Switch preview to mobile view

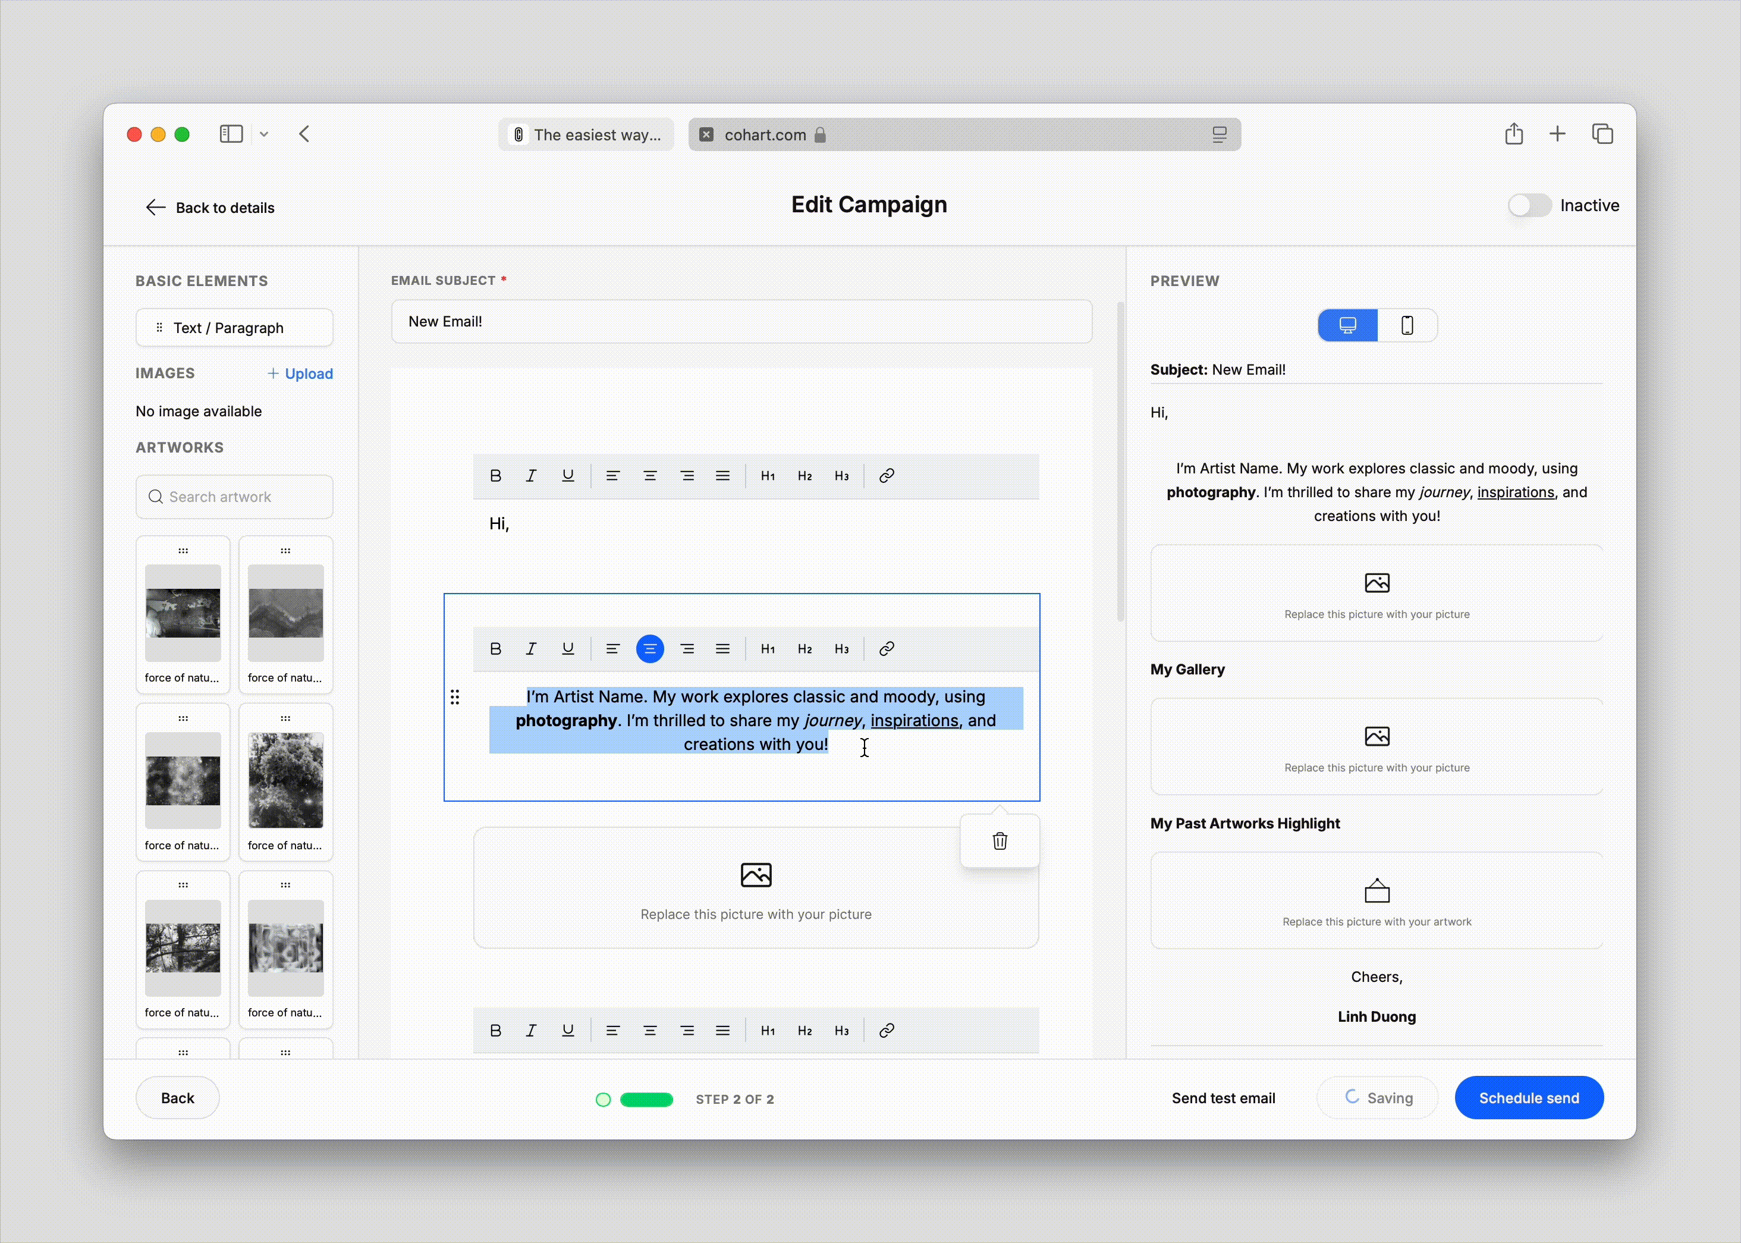tap(1407, 325)
